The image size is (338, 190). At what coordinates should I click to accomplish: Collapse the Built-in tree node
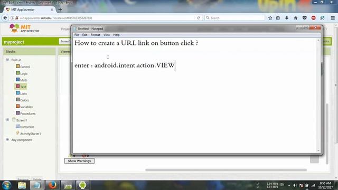(7, 60)
